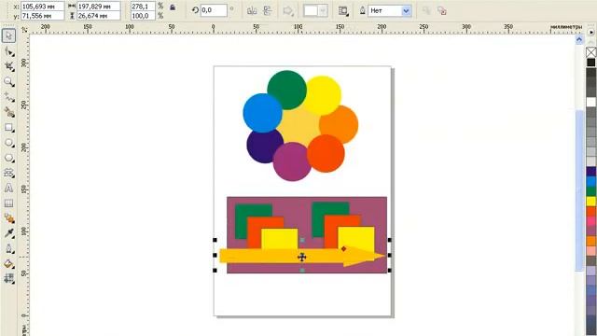Click the height field 26,674 мм
Viewport: 597px width, 336px height.
(99, 16)
